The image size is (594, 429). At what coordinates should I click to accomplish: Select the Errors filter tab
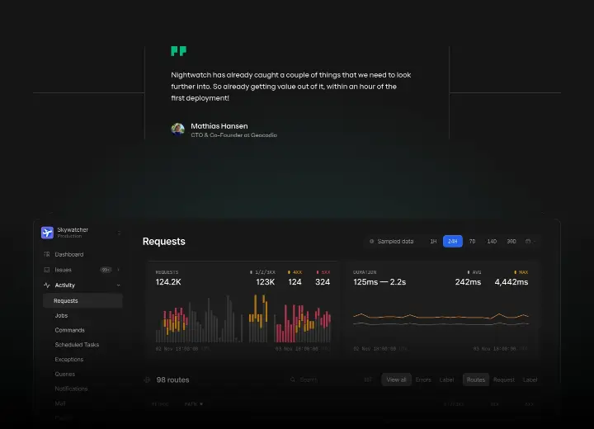point(423,379)
